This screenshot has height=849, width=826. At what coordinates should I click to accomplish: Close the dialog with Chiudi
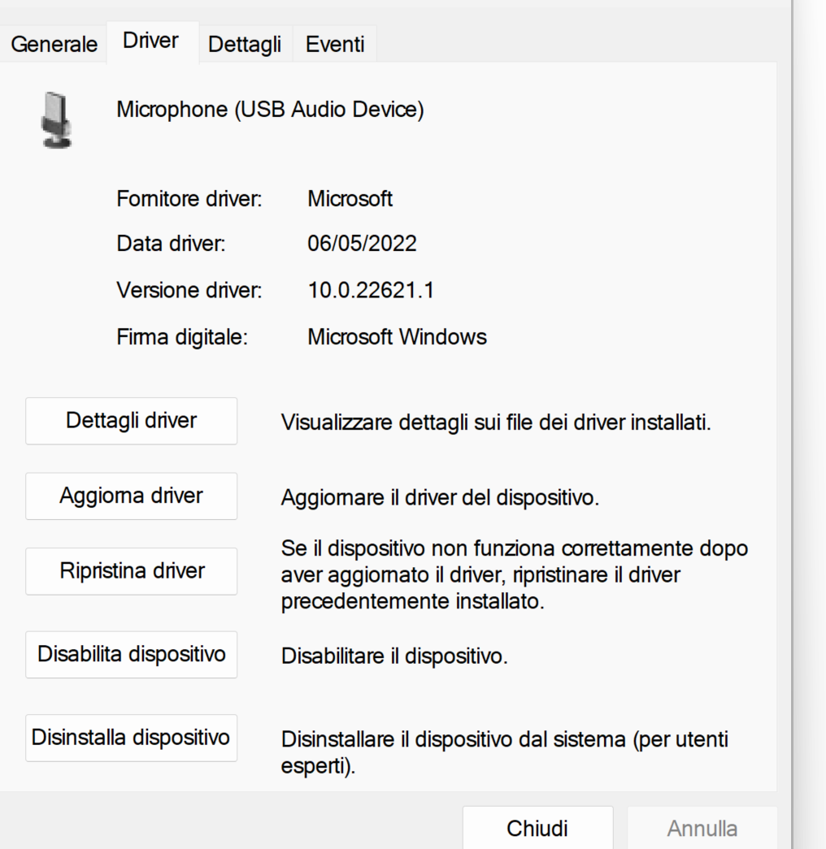coord(537,828)
